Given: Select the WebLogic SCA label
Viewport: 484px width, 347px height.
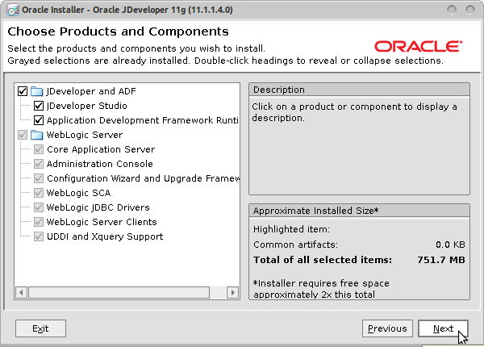Looking at the screenshot, I should point(78,193).
